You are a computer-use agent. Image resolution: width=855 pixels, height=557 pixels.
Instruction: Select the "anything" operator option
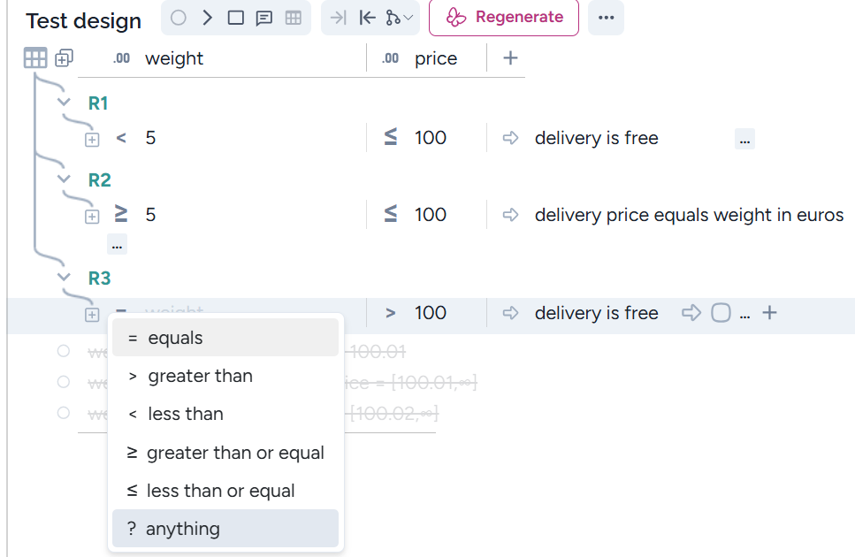tap(225, 529)
